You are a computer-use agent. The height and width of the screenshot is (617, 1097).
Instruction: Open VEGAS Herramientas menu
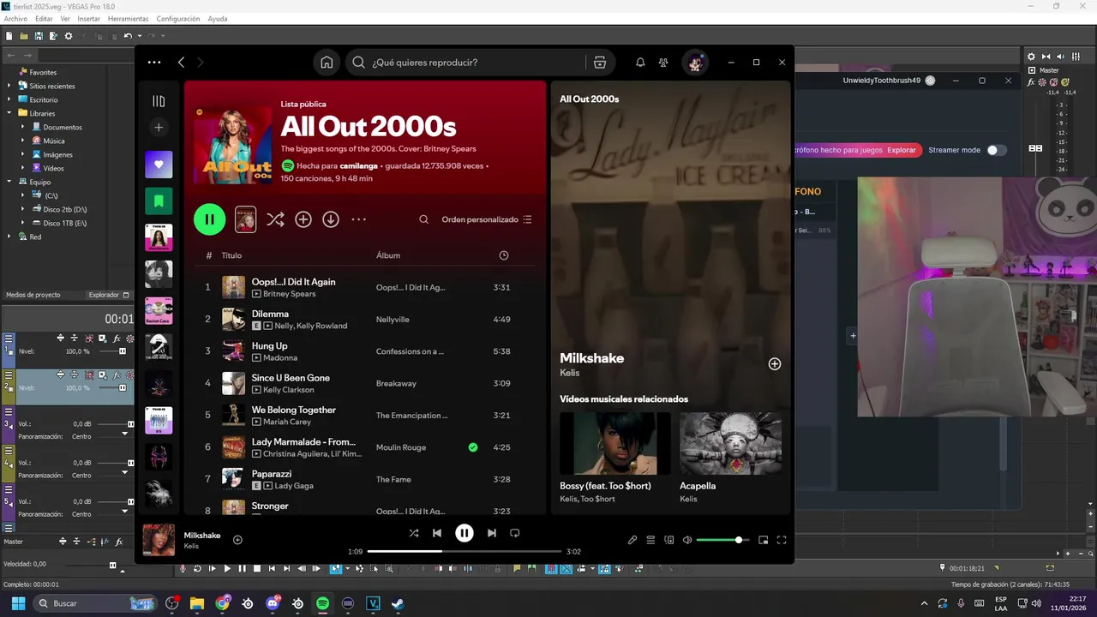click(128, 19)
